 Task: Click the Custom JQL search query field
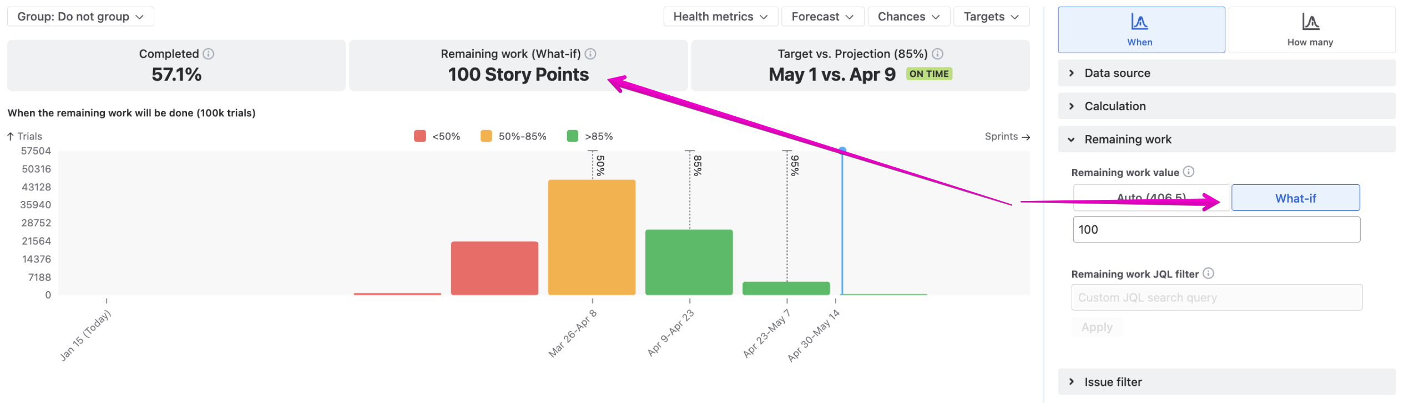(1216, 297)
